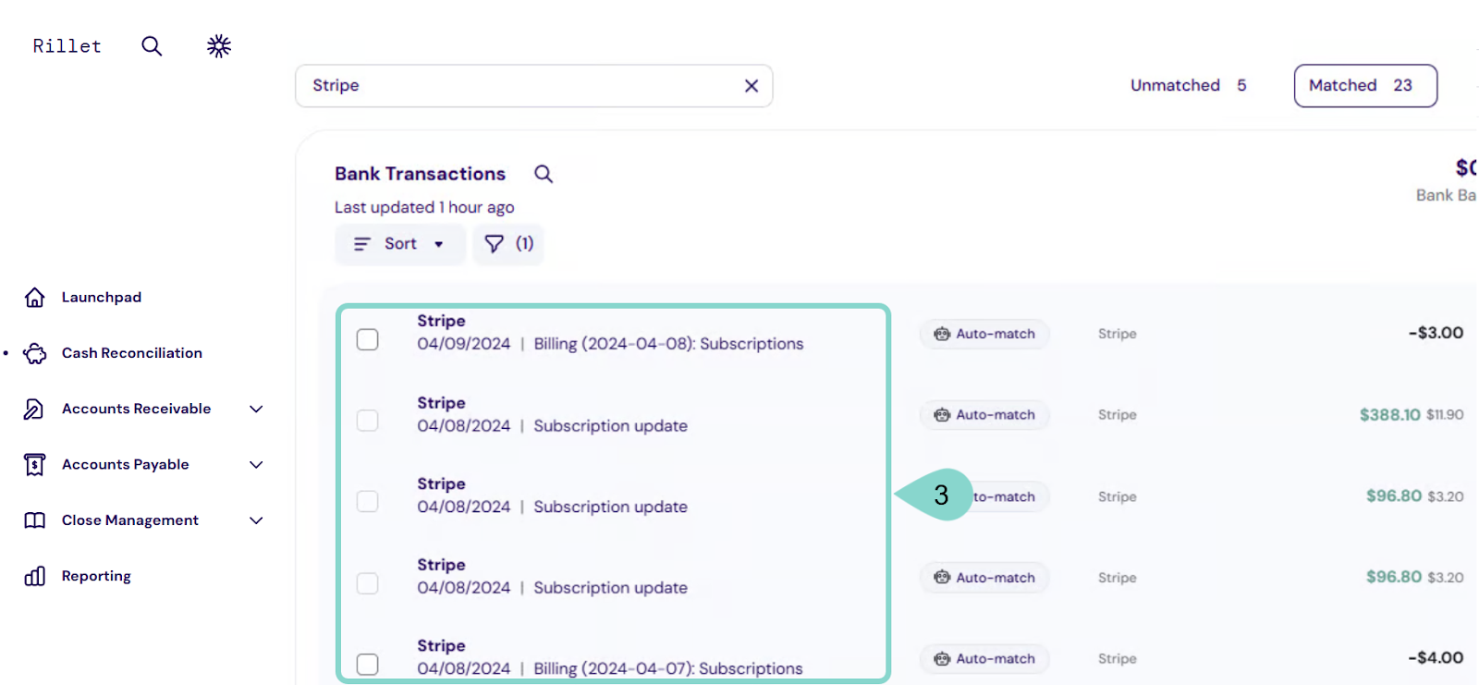Click the sunburst icon beside search
The width and height of the screenshot is (1479, 685).
tap(219, 46)
